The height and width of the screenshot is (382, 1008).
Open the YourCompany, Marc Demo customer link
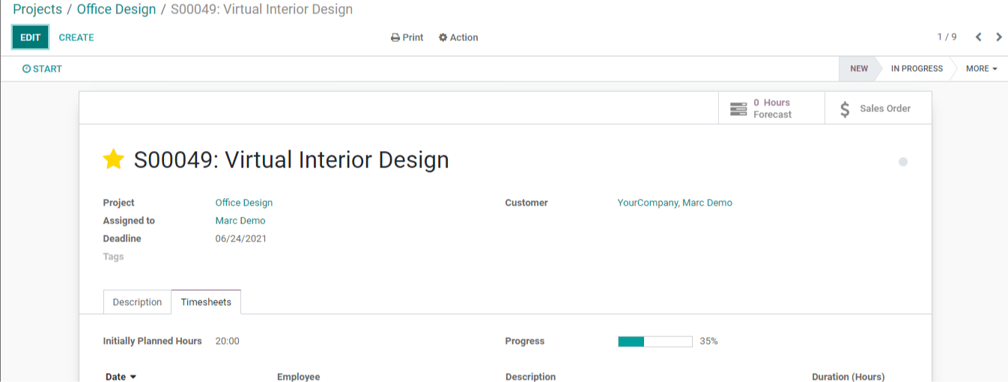click(x=675, y=203)
